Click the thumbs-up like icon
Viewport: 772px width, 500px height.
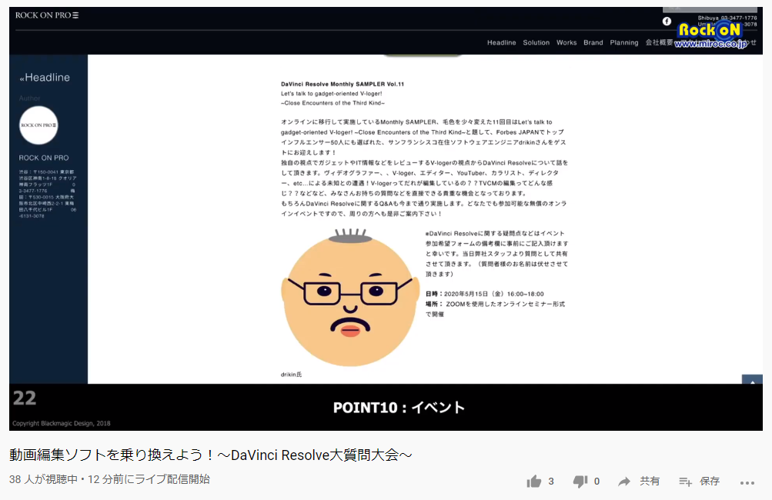click(534, 482)
